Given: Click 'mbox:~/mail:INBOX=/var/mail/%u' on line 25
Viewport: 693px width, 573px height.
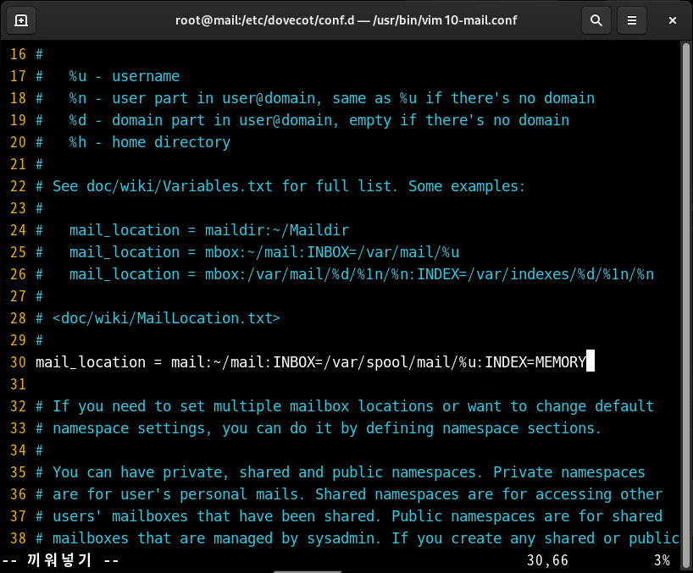Looking at the screenshot, I should point(332,252).
